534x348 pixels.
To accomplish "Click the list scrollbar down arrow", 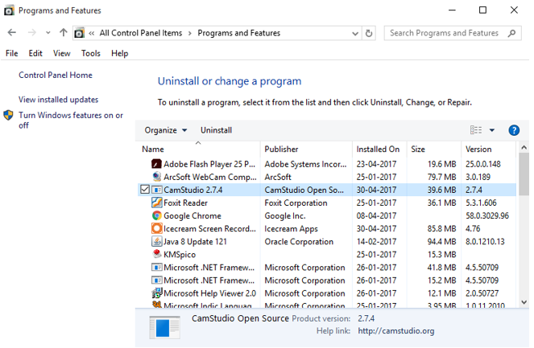I will pos(524,302).
